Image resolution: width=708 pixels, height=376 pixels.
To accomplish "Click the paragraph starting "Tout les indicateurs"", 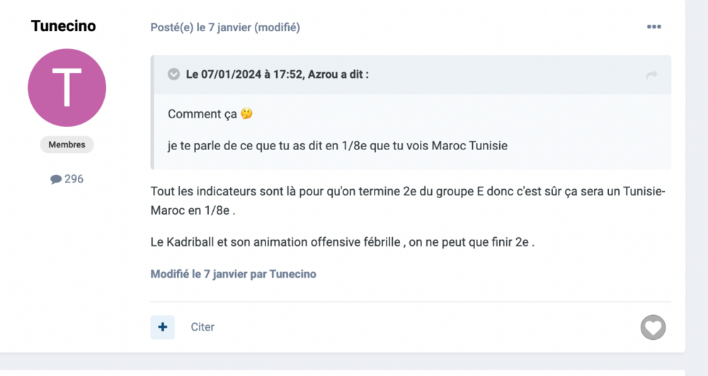I will click(x=407, y=192).
